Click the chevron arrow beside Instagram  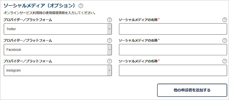(x=110, y=70)
